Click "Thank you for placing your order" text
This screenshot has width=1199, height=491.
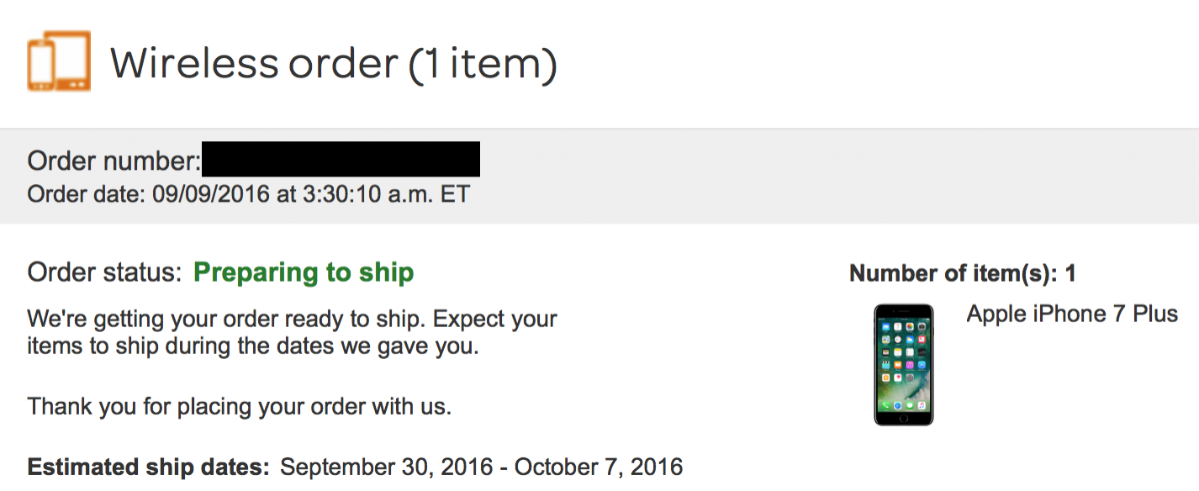[240, 407]
